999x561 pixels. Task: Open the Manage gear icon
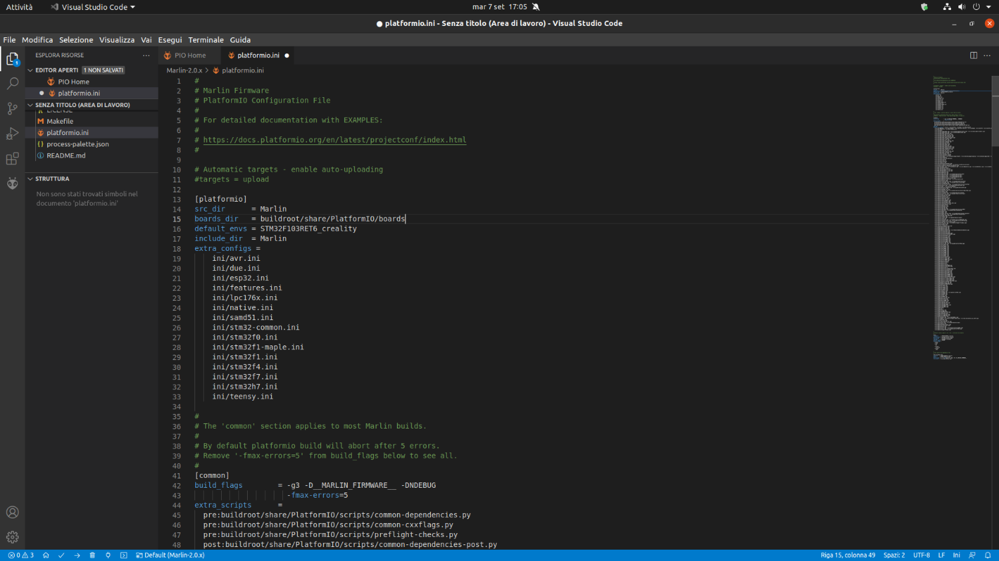[x=13, y=537]
